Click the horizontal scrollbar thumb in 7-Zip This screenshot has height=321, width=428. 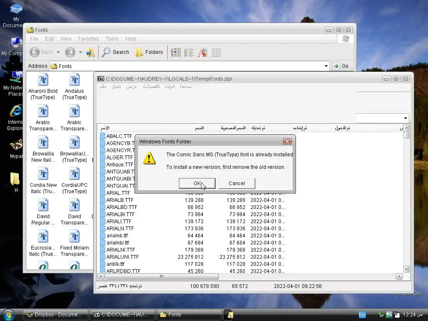[x=162, y=276]
